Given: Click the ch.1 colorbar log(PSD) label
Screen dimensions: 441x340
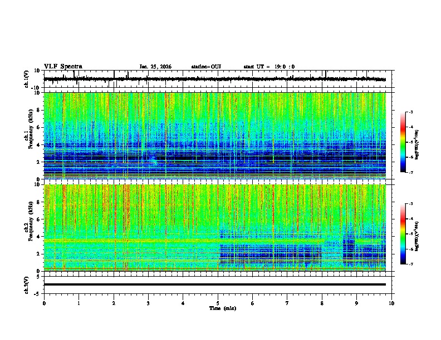Looking at the screenshot, I should [x=416, y=145].
